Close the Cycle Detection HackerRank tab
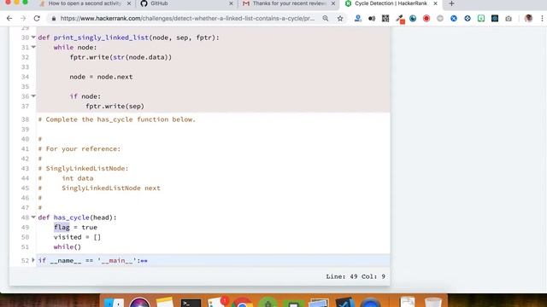This screenshot has height=307, width=547. click(435, 3)
